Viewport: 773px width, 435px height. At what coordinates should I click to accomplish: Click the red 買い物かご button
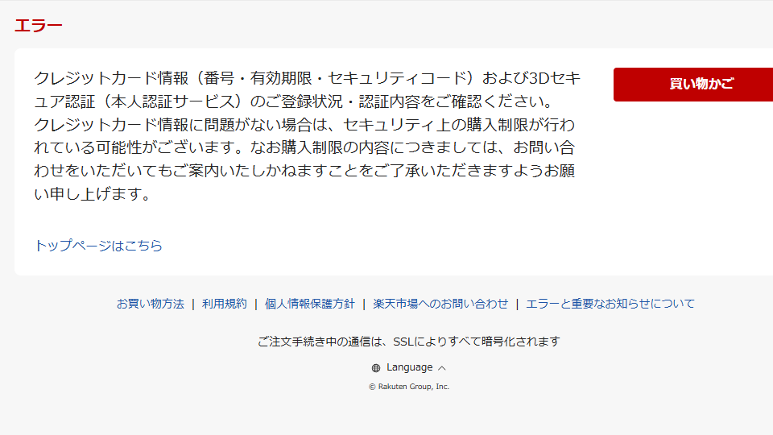[x=693, y=85]
